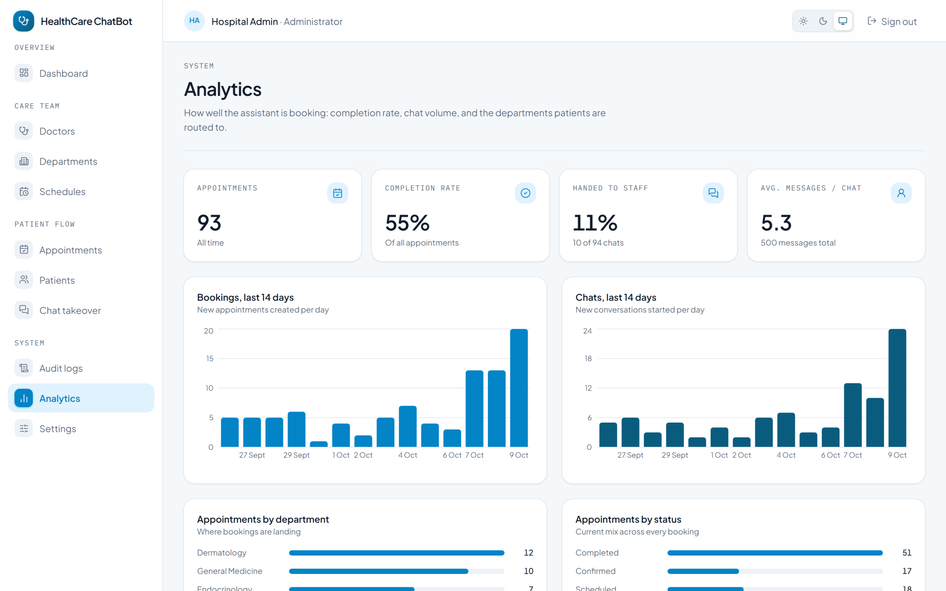946x591 pixels.
Task: Click the General Medicine progress bar
Action: [x=397, y=571]
